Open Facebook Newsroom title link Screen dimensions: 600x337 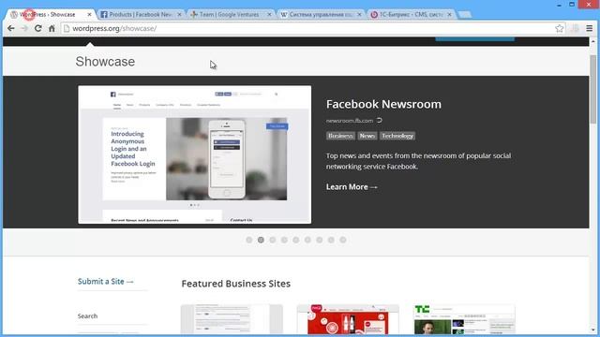(x=383, y=104)
